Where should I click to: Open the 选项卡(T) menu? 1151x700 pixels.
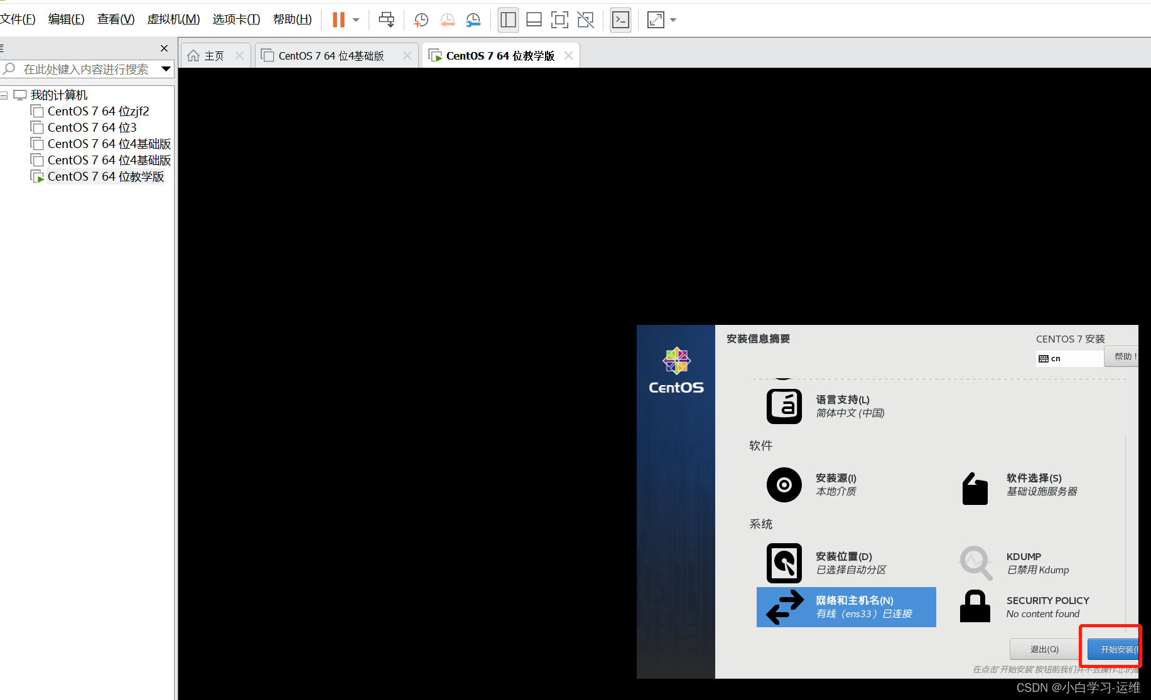[236, 19]
